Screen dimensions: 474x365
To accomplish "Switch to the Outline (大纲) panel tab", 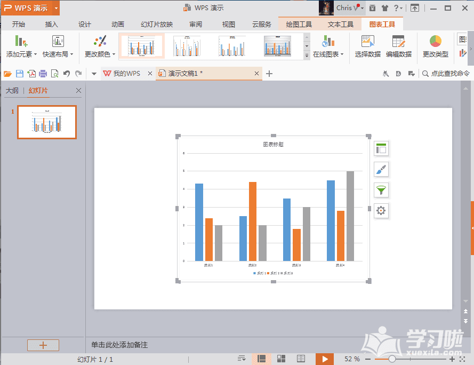I will tap(12, 91).
